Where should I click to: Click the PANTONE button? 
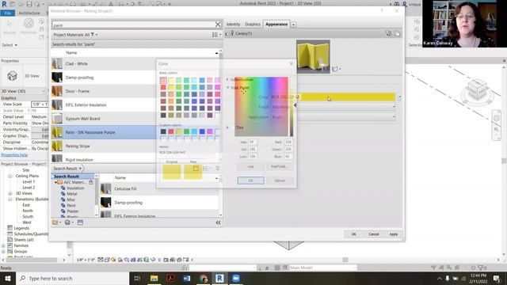click(x=280, y=166)
